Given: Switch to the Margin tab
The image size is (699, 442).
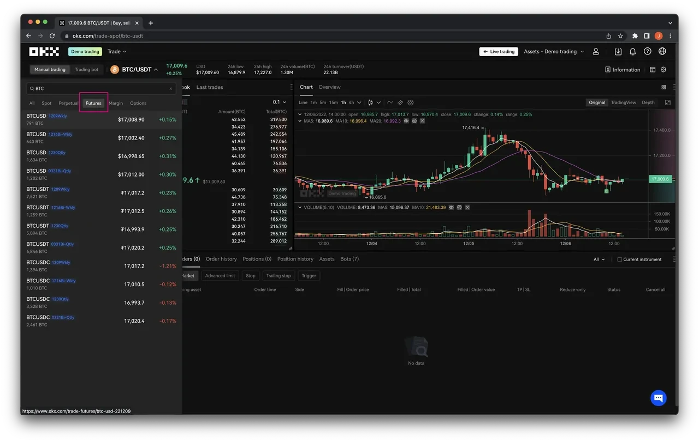Looking at the screenshot, I should 116,103.
